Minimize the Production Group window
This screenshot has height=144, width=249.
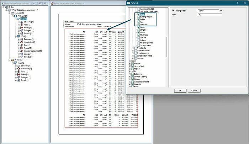pyautogui.click(x=34, y=3)
